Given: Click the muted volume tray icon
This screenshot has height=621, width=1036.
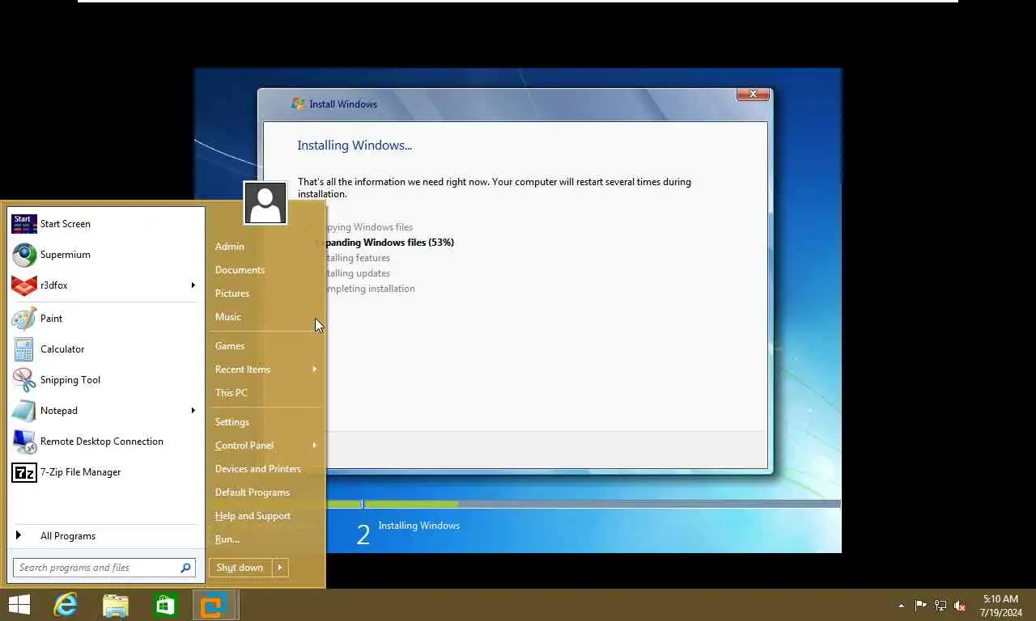Looking at the screenshot, I should 960,606.
